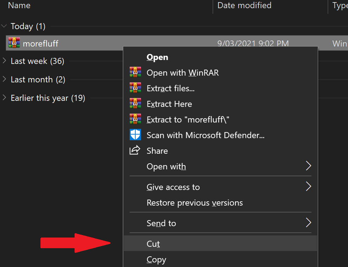
Task: Select Restore previous versions
Action: click(195, 203)
